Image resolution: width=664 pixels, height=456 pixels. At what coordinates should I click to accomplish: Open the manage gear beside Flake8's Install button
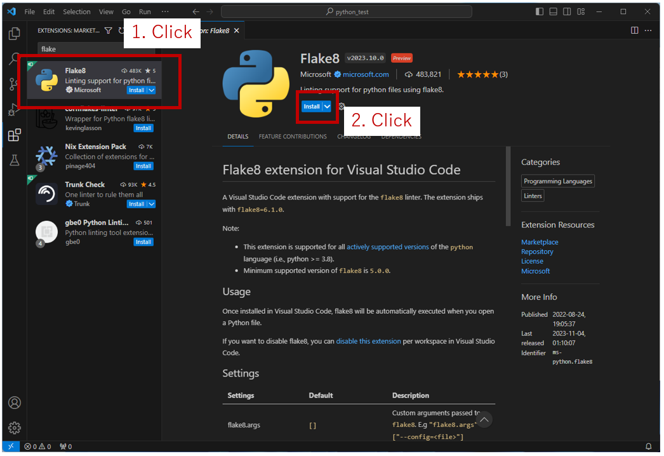tap(342, 107)
